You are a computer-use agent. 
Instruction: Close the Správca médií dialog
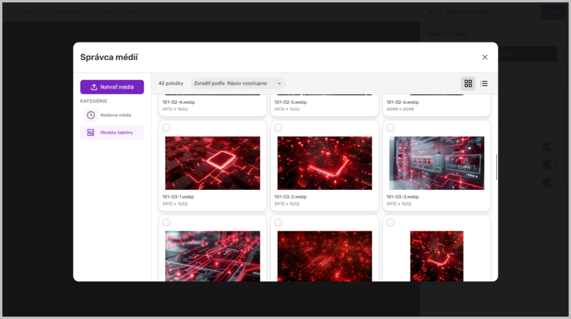(485, 57)
